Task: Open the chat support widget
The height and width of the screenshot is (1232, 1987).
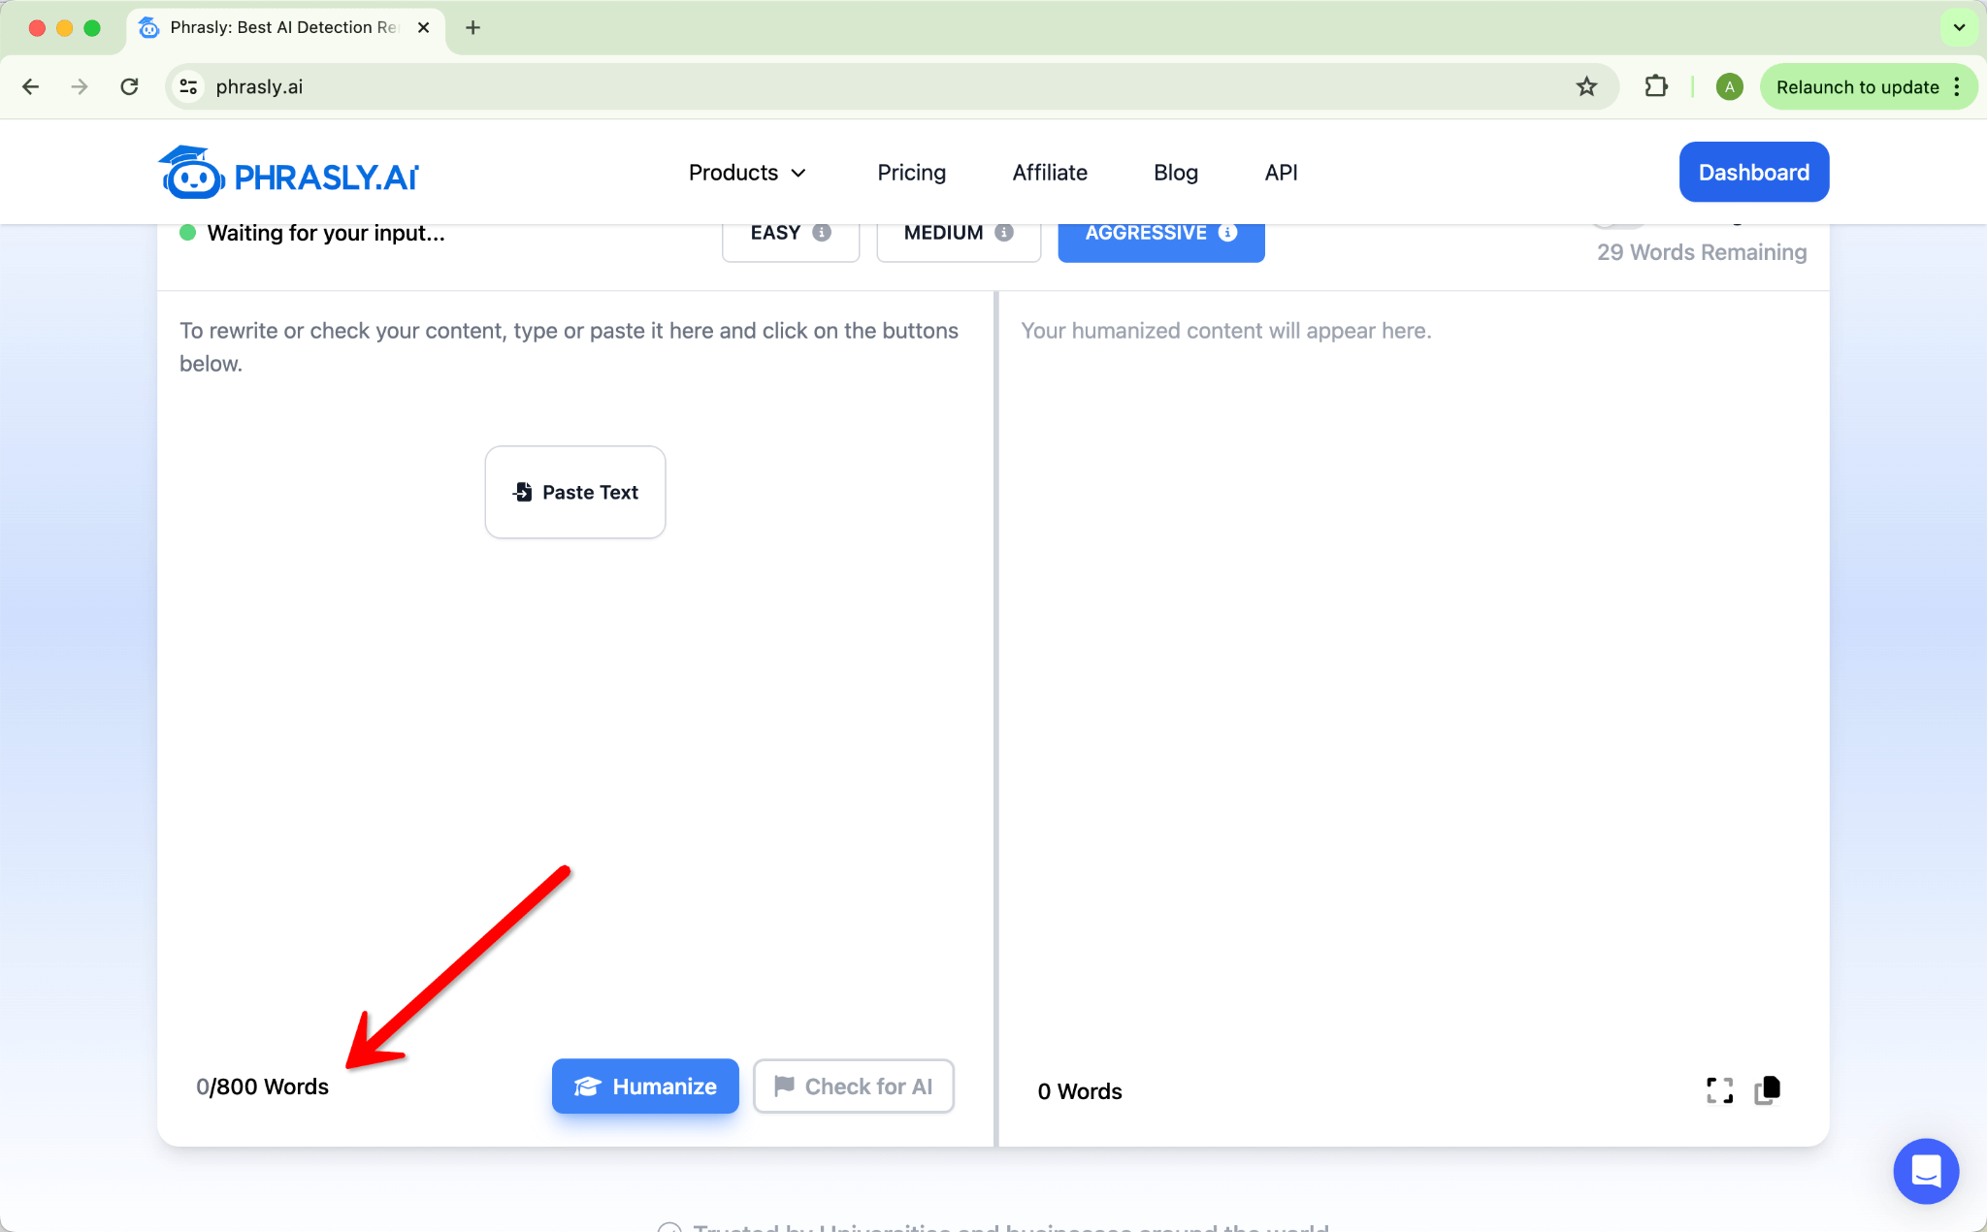Action: click(1925, 1171)
